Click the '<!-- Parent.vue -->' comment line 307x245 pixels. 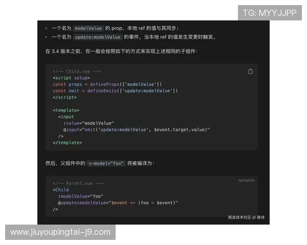[78, 183]
